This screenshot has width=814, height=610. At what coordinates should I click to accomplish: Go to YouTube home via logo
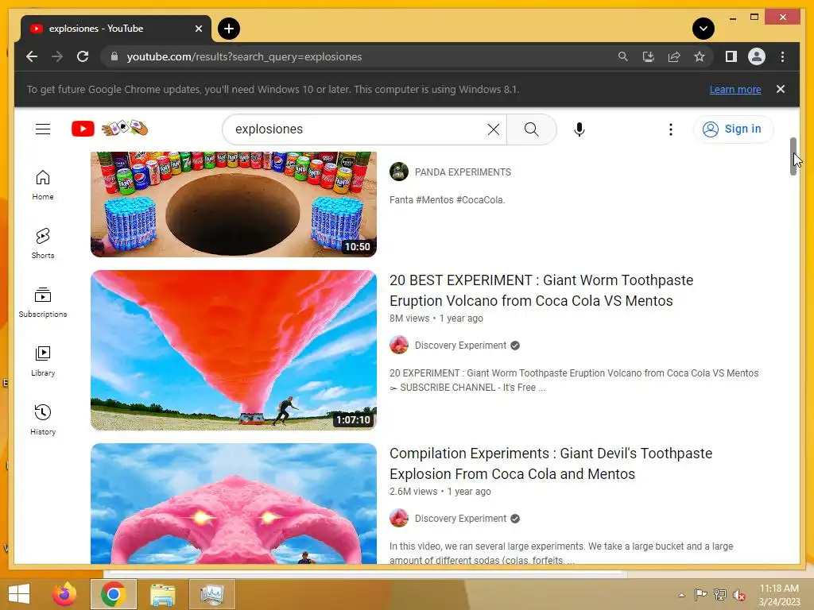point(83,129)
